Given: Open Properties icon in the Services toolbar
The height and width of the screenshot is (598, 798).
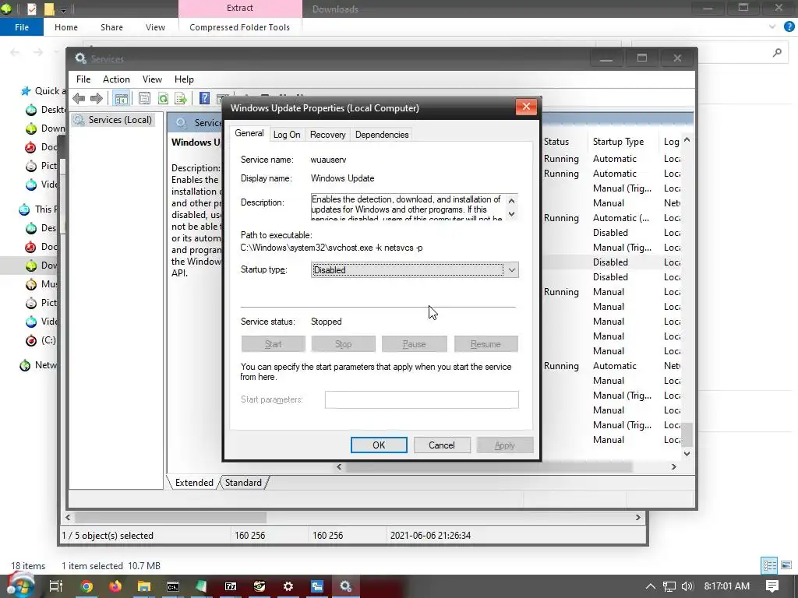Looking at the screenshot, I should pos(144,98).
